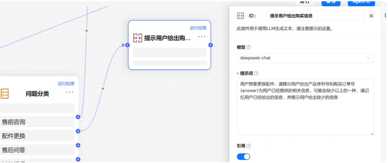Screen dimensions: 388x163
Task: Close the node settings panel
Action: point(371,16)
